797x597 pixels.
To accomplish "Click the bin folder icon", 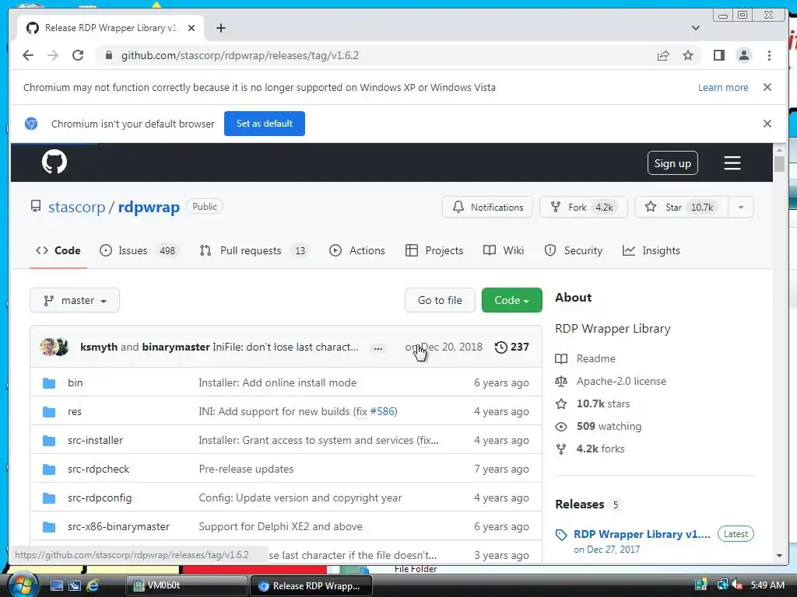I will 49,382.
